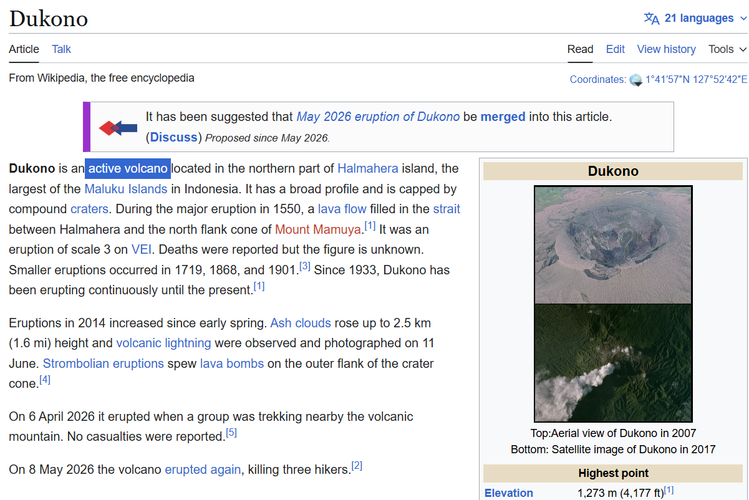Click citation [1] beside elevation value
Image resolution: width=749 pixels, height=500 pixels.
coord(669,490)
